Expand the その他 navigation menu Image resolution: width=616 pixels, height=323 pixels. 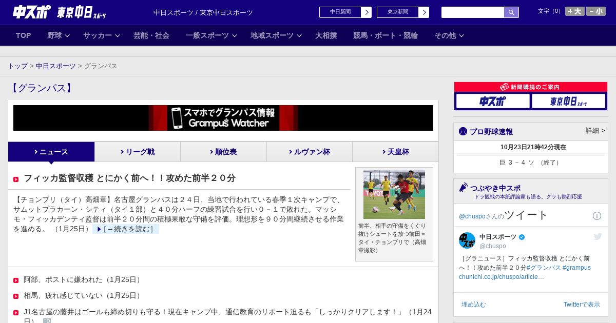click(x=449, y=35)
